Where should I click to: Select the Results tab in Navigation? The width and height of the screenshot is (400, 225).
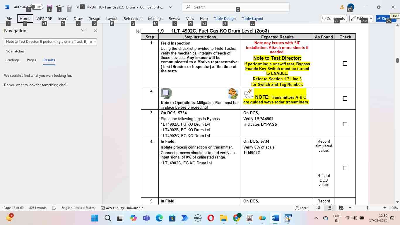pyautogui.click(x=49, y=60)
